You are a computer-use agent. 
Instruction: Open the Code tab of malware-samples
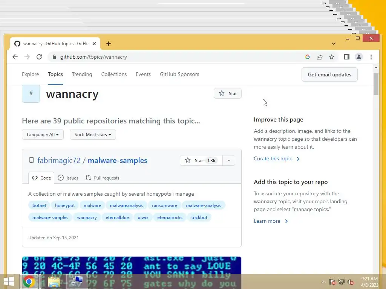41,178
